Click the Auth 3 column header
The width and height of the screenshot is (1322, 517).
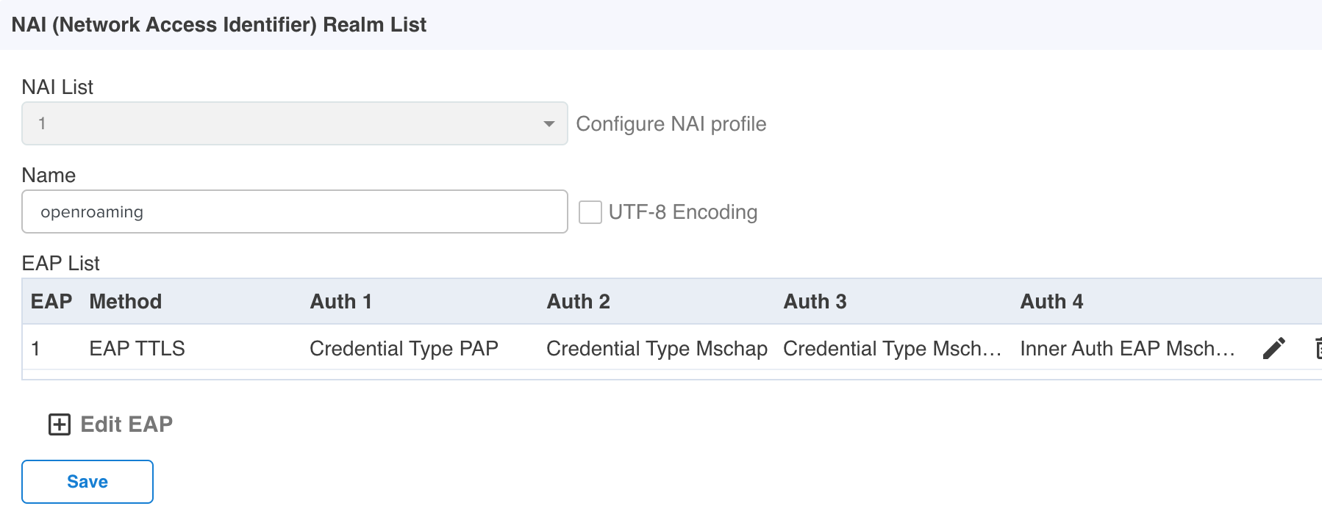[815, 302]
